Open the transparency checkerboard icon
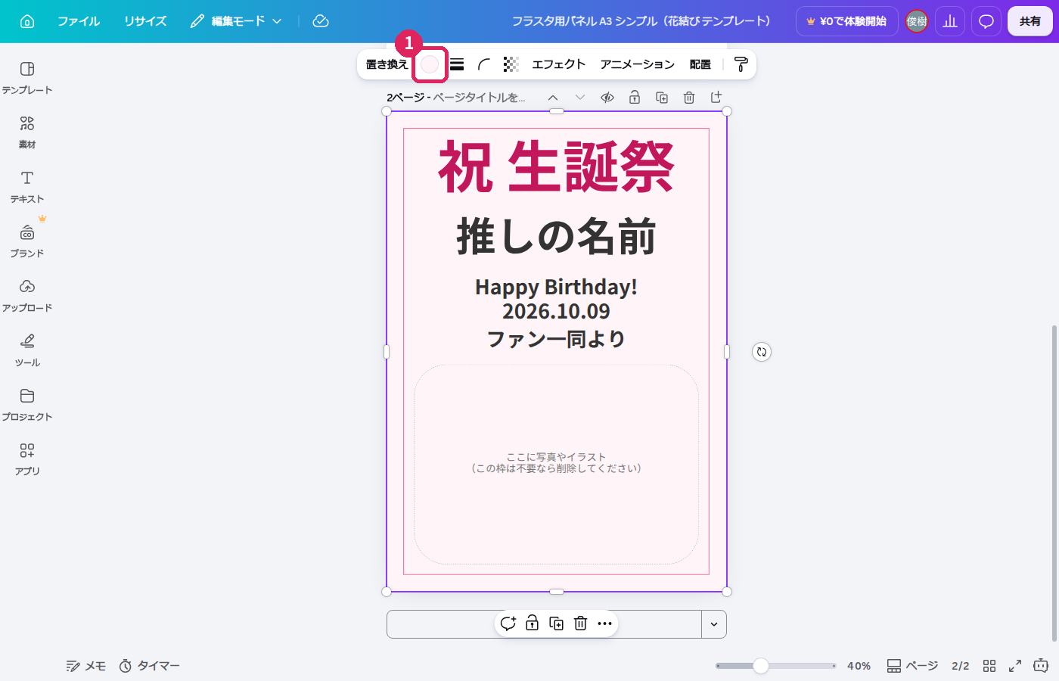 pyautogui.click(x=511, y=64)
